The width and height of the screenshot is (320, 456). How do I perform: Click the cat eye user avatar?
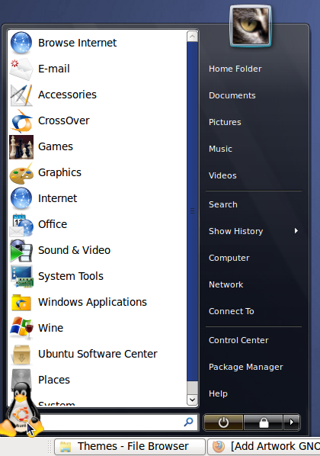250,26
